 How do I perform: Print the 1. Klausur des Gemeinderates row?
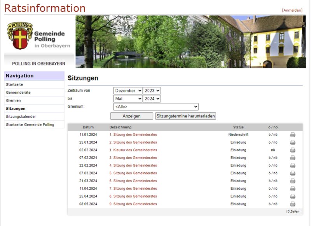[293, 150]
